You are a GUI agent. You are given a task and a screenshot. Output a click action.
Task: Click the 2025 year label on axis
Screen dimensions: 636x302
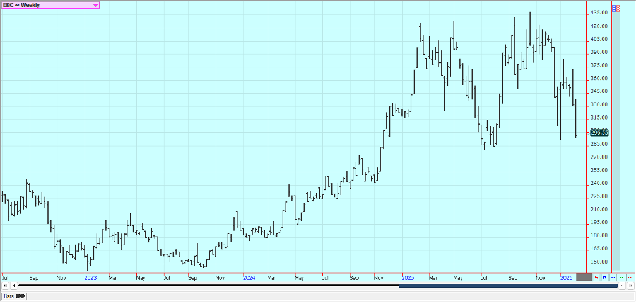coord(406,277)
